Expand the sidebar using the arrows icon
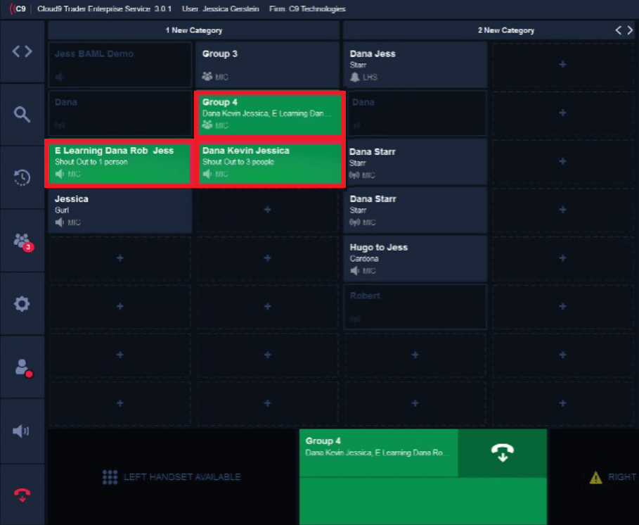 22,51
